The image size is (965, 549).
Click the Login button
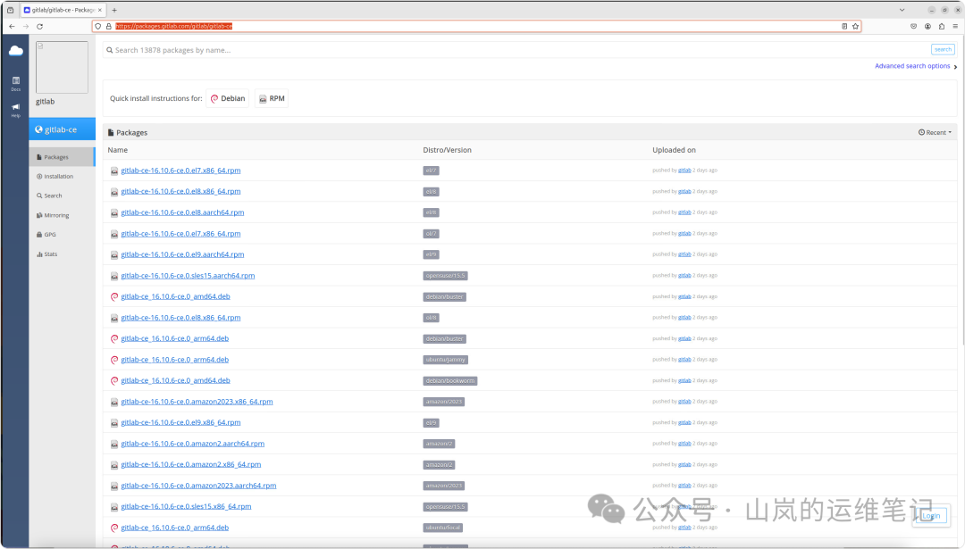click(931, 516)
